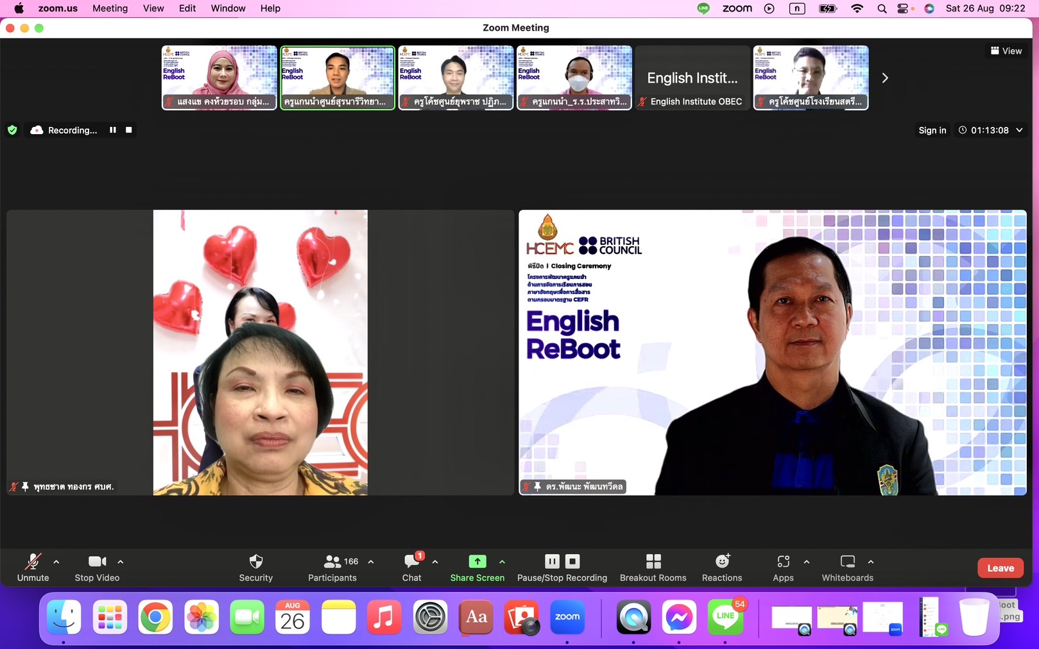Open Participants panel showing 166
The image size is (1039, 649).
pos(332,568)
